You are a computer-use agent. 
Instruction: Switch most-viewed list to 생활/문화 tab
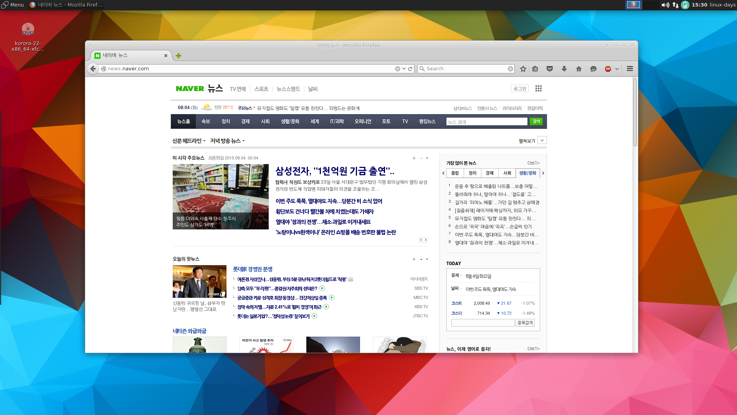527,173
